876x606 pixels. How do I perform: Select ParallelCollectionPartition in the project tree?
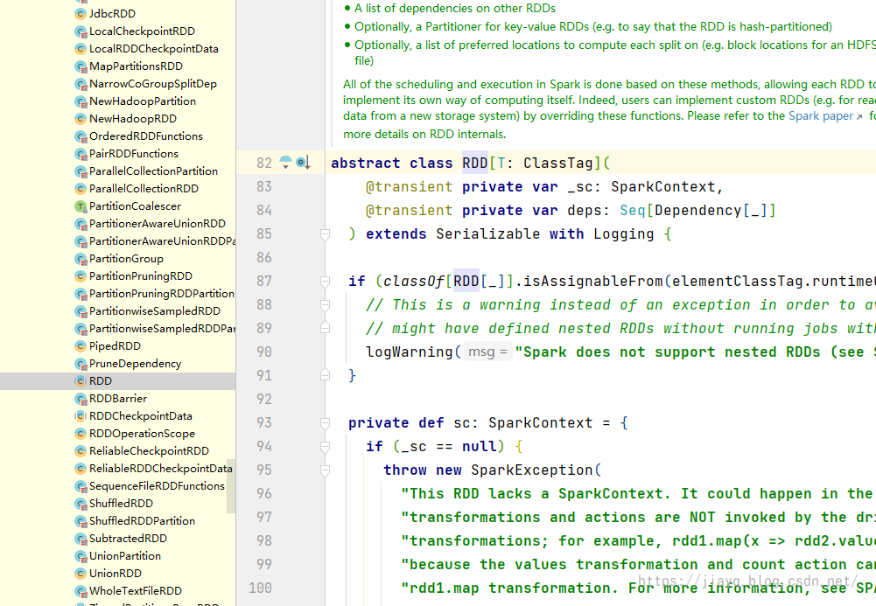[154, 171]
